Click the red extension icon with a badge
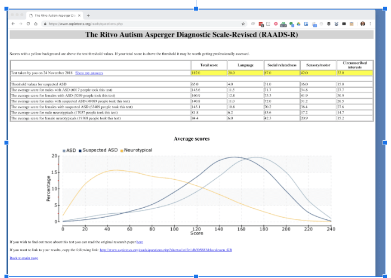Viewport: 391px width, 278px height. [261, 24]
